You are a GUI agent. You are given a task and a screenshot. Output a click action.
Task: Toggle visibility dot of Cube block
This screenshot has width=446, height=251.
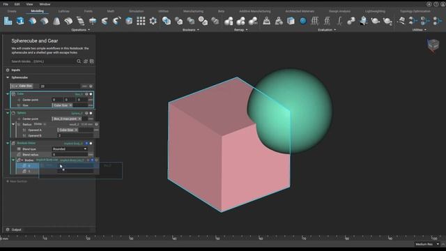click(x=91, y=94)
